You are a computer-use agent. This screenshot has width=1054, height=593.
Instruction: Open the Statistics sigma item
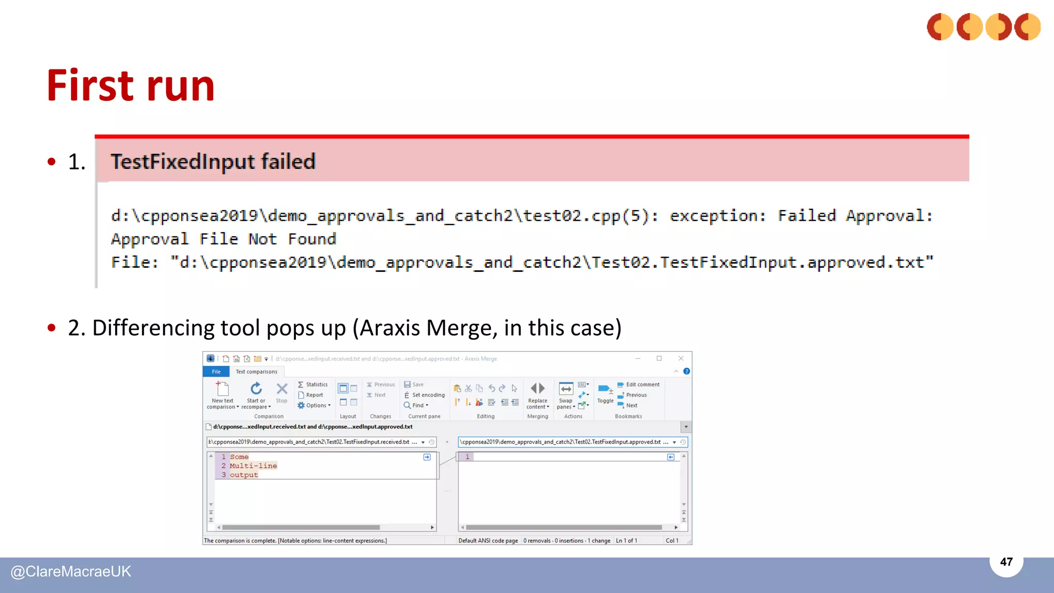[x=312, y=385]
